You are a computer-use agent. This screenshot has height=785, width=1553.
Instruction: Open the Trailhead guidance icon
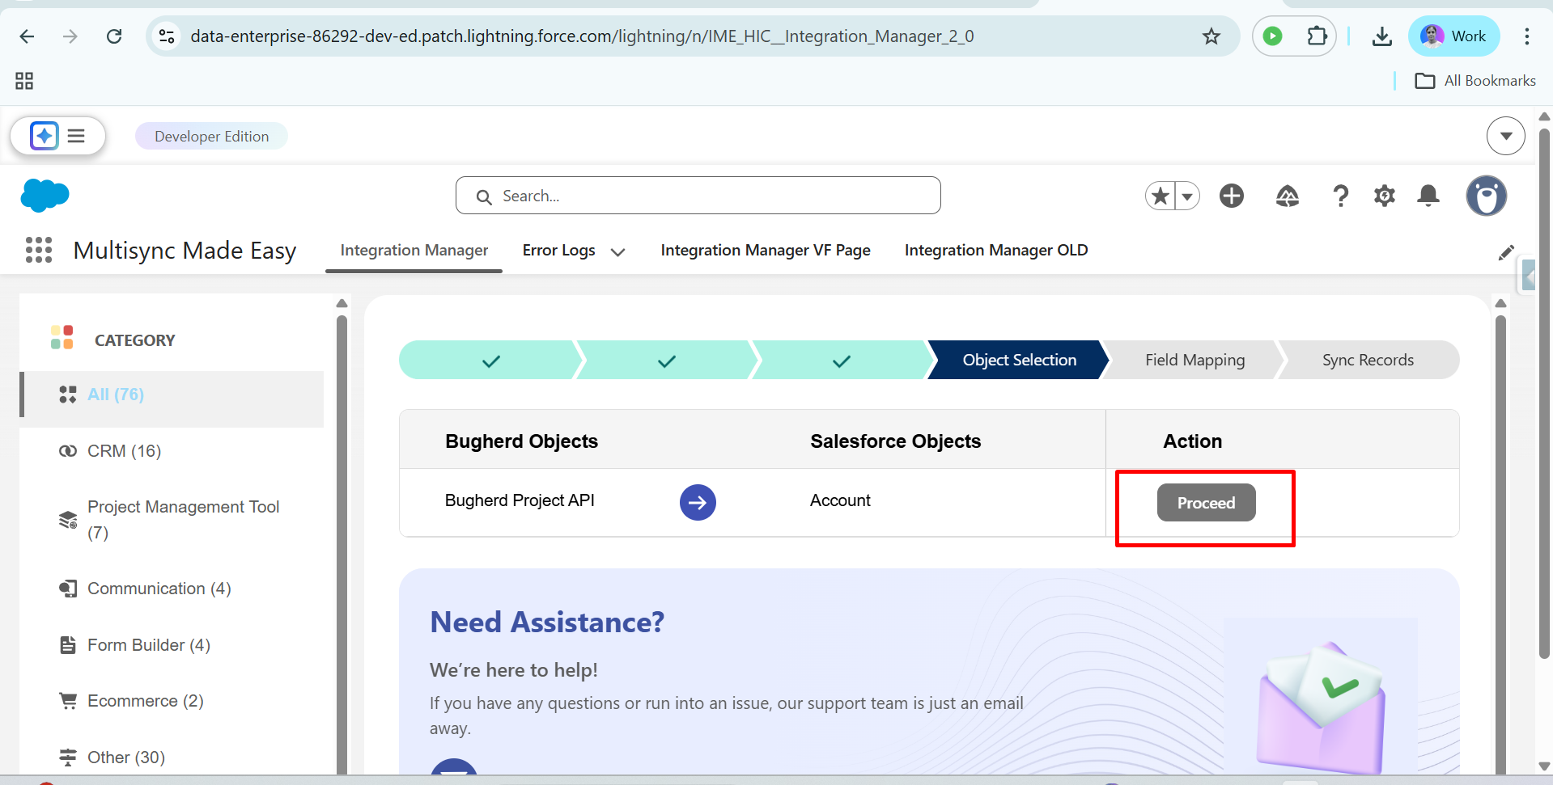click(x=1288, y=196)
